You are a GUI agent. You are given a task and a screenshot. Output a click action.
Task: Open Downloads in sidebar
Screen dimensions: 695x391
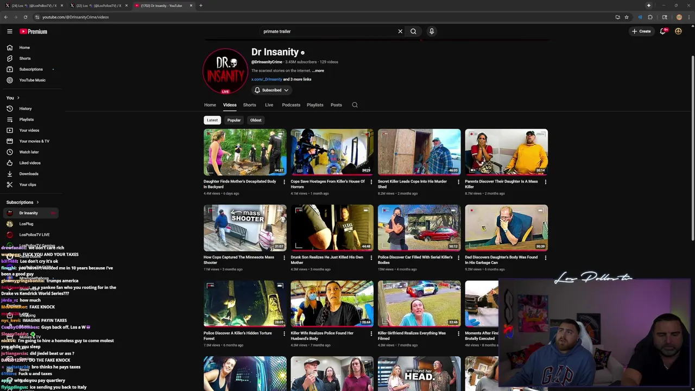[30, 174]
